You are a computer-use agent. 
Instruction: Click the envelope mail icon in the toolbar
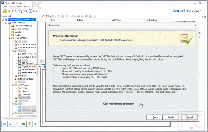[x=71, y=16]
